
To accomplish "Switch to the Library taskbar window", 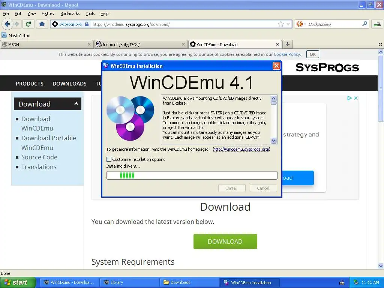I will [129, 282].
